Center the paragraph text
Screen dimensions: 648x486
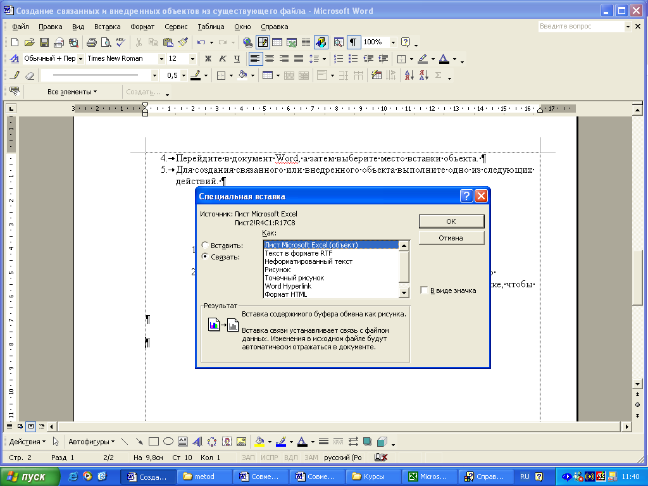coord(270,59)
